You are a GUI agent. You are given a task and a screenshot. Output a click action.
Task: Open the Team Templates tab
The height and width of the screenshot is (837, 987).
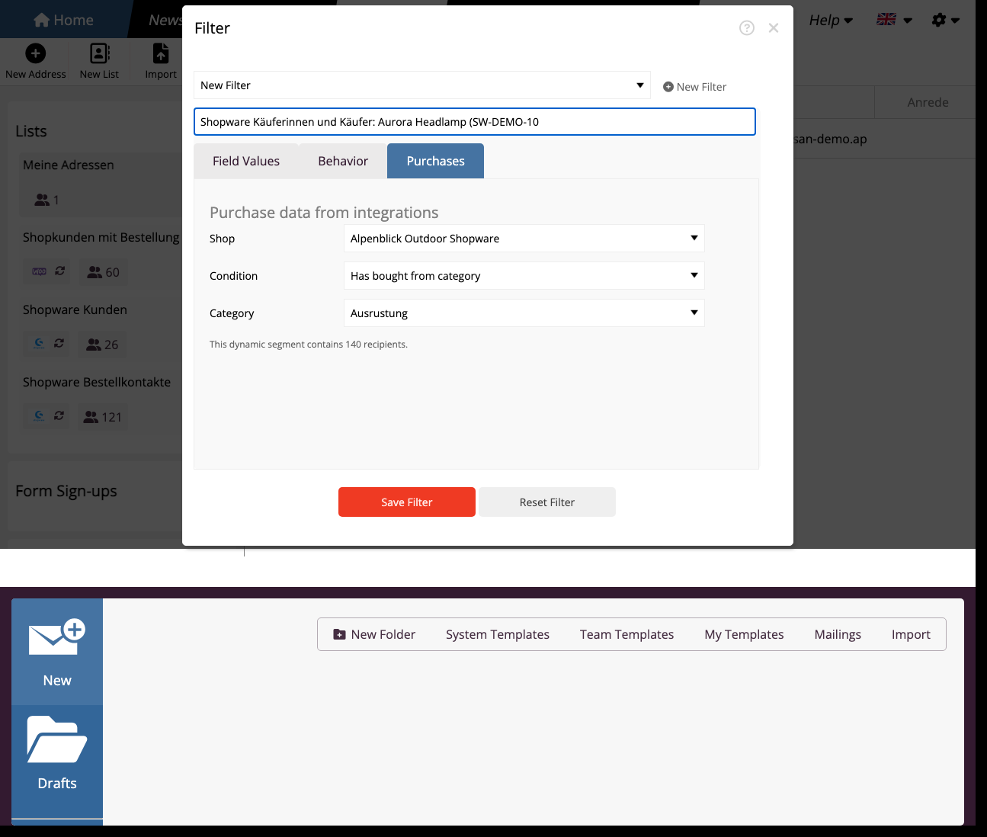click(626, 634)
